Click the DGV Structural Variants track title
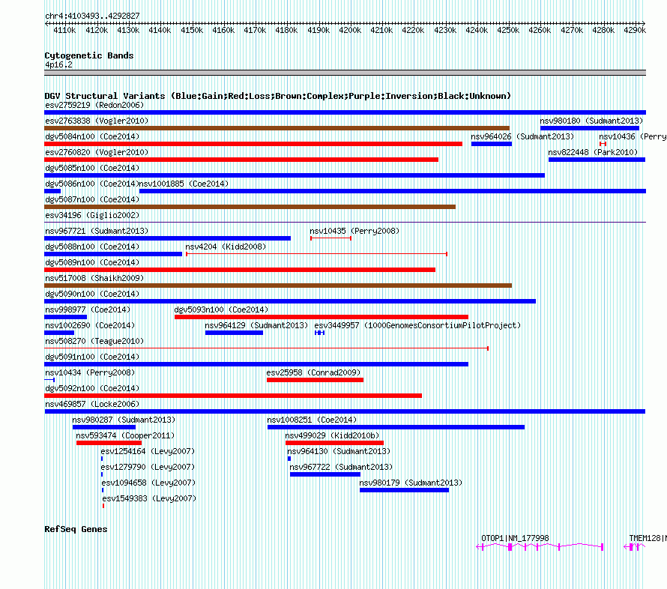667x589 pixels. [x=277, y=96]
